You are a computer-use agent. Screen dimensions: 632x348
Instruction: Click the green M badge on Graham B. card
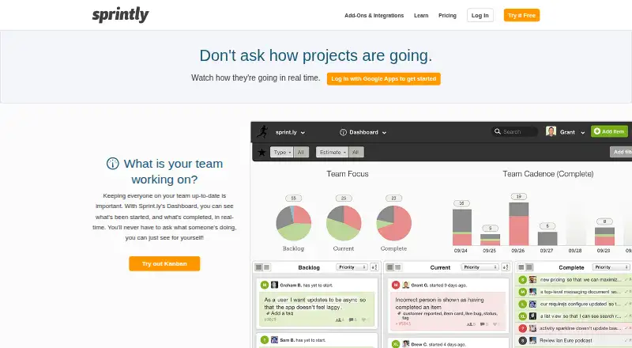coord(265,285)
